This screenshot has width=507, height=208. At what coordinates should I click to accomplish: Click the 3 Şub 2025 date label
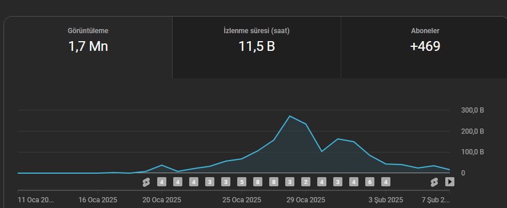point(386,200)
